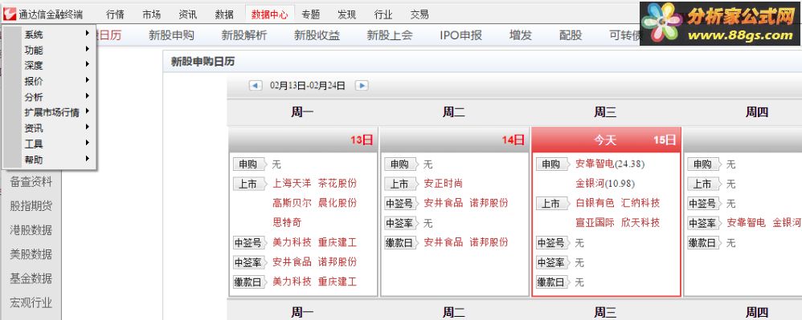Open the 市场 top menu tab
This screenshot has width=802, height=320.
tap(151, 14)
